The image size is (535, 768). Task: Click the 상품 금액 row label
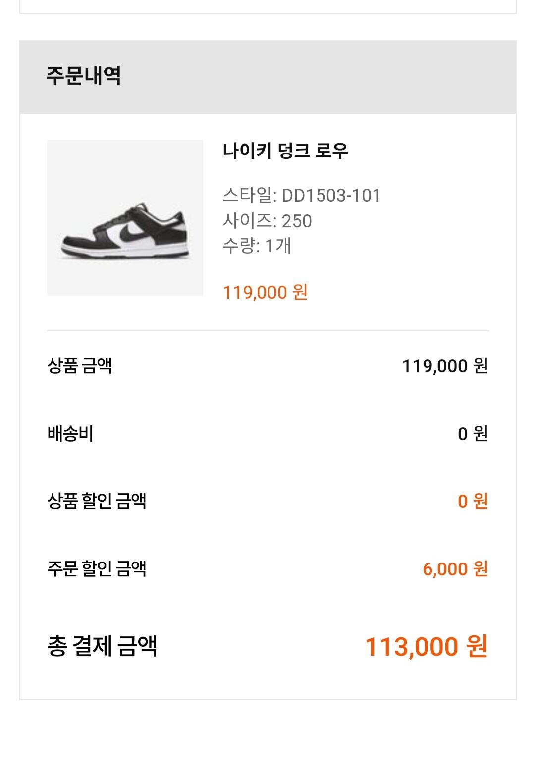80,366
